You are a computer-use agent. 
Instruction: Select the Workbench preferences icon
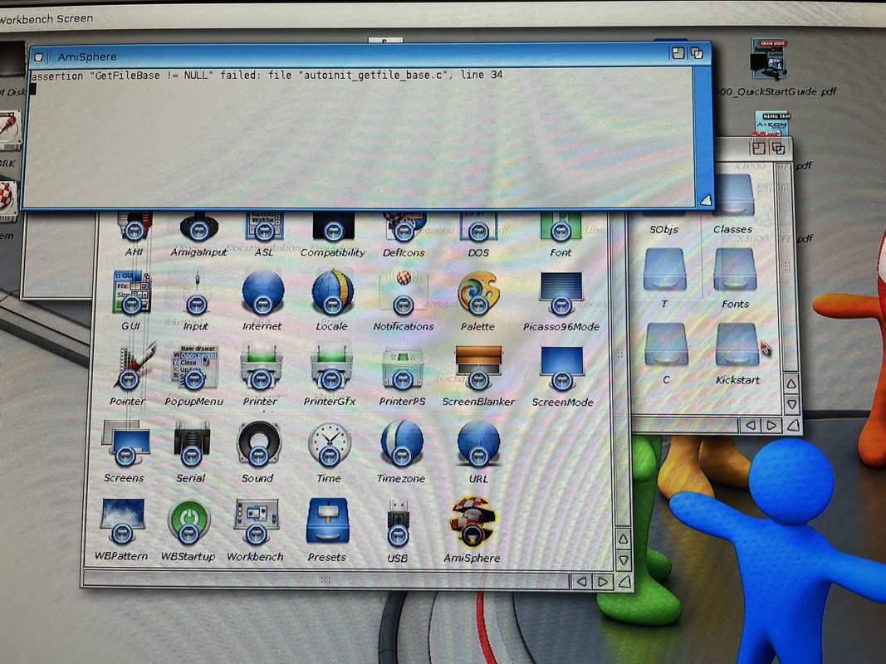pos(257,522)
